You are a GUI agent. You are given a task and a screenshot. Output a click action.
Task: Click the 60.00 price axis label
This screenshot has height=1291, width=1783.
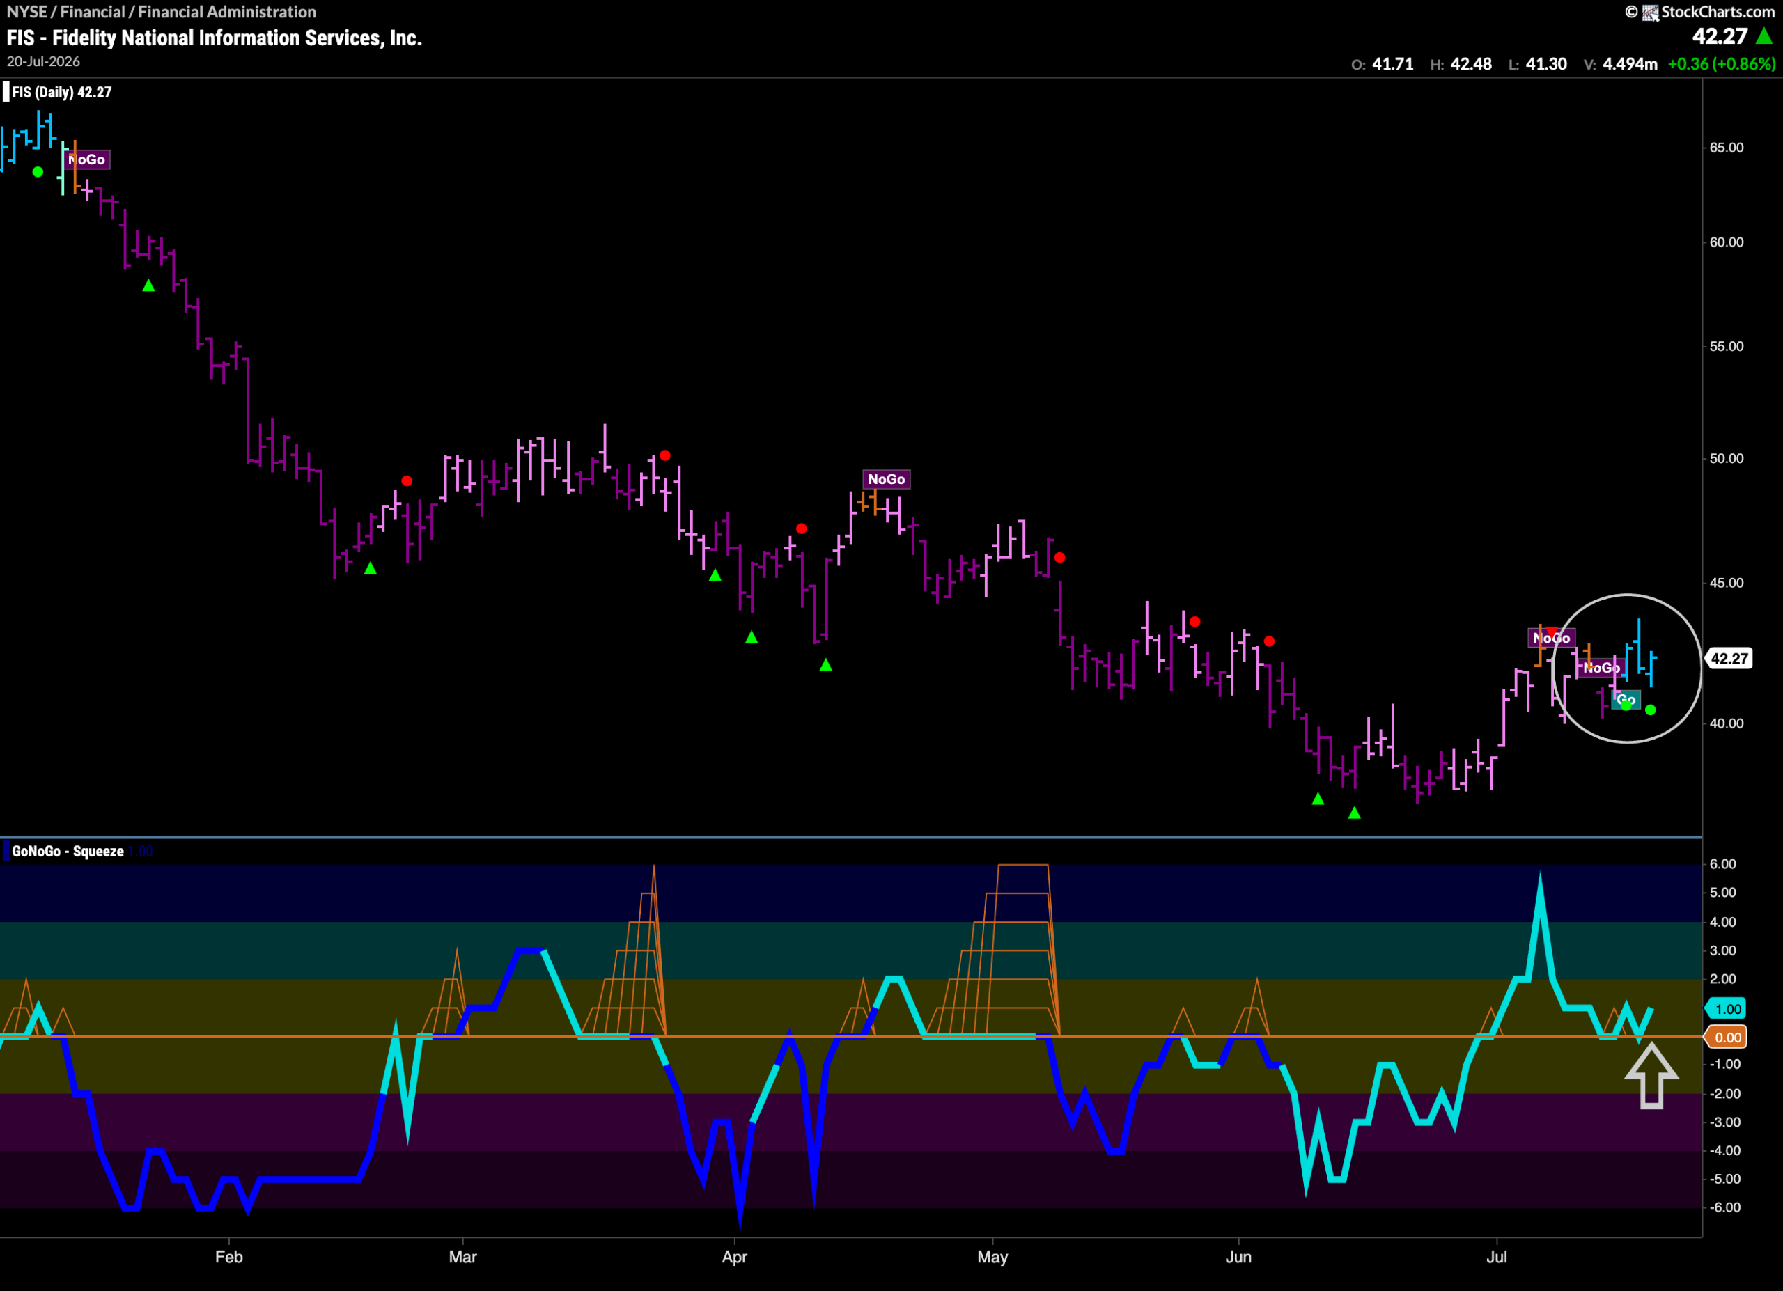click(x=1727, y=242)
